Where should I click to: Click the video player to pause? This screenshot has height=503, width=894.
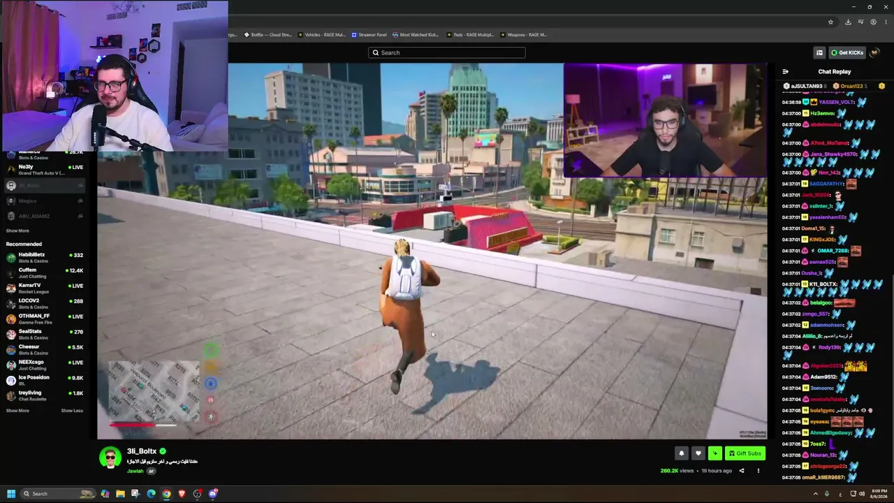pyautogui.click(x=432, y=251)
